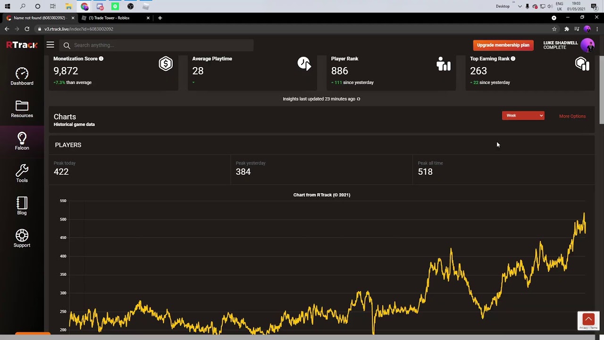Open the Dashboard page in sidebar
This screenshot has width=604, height=340.
pyautogui.click(x=22, y=76)
